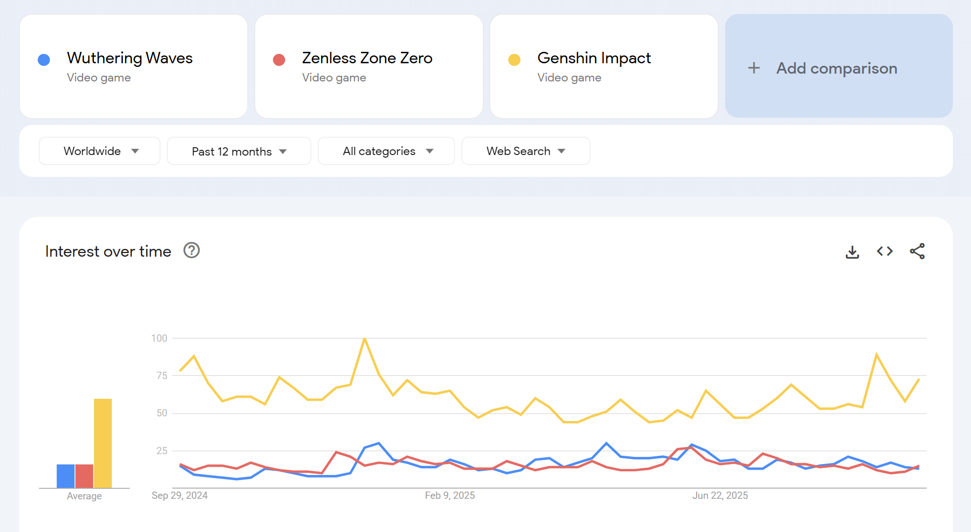The height and width of the screenshot is (532, 971).
Task: Click the yellow Genshin Impact dot
Action: tap(514, 60)
